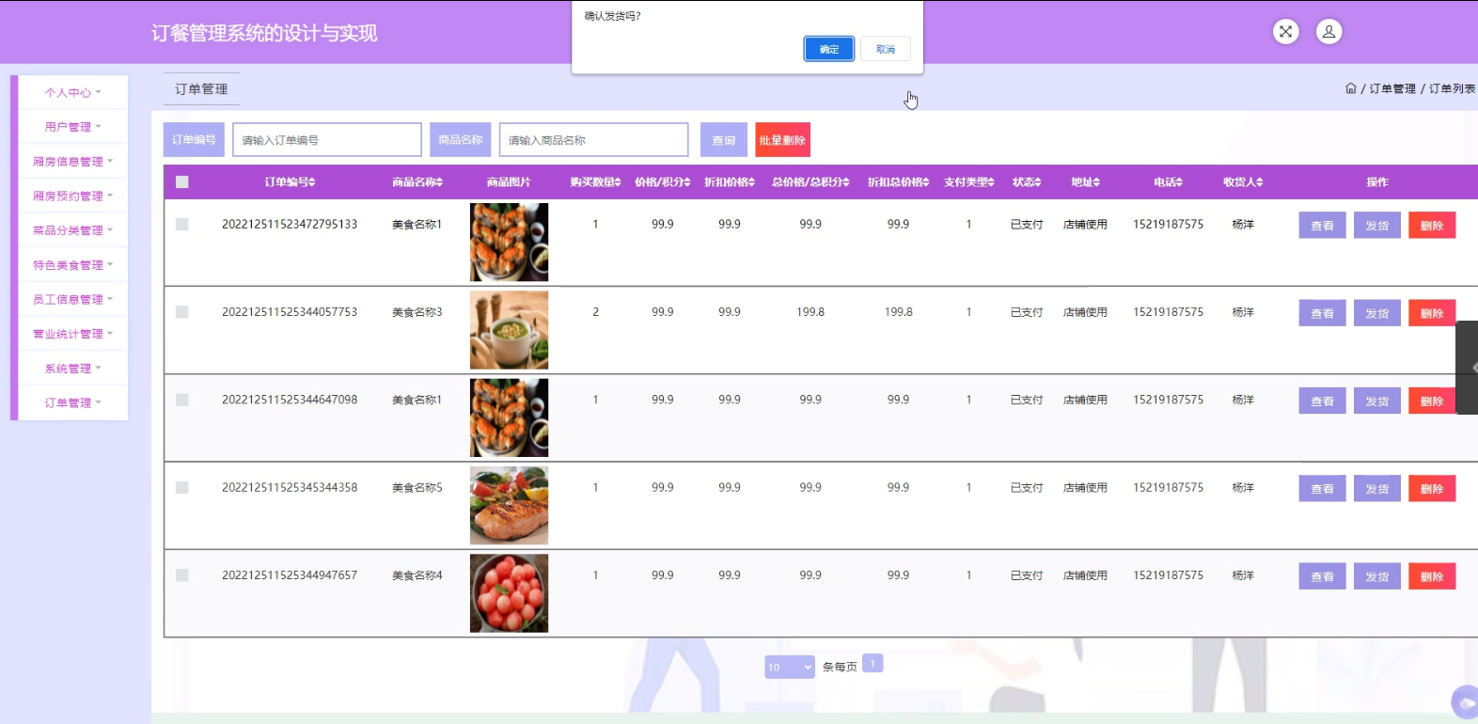The height and width of the screenshot is (724, 1478).
Task: Expand the 厢房信息管理 sidebar menu
Action: (73, 162)
